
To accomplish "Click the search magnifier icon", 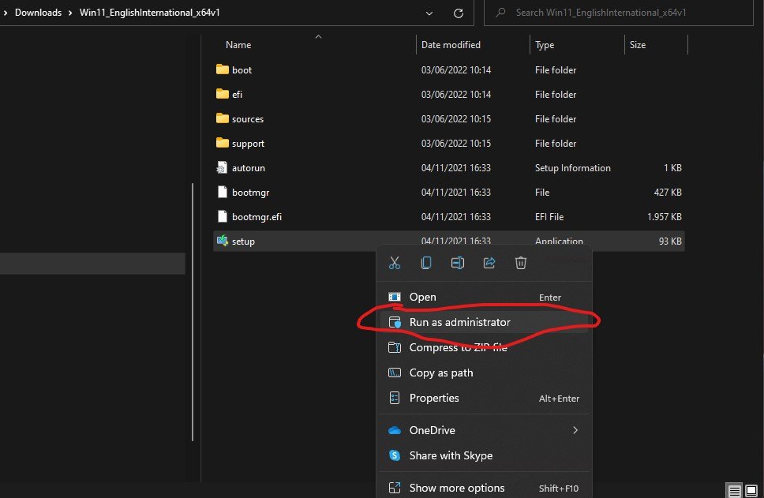I will tap(500, 13).
